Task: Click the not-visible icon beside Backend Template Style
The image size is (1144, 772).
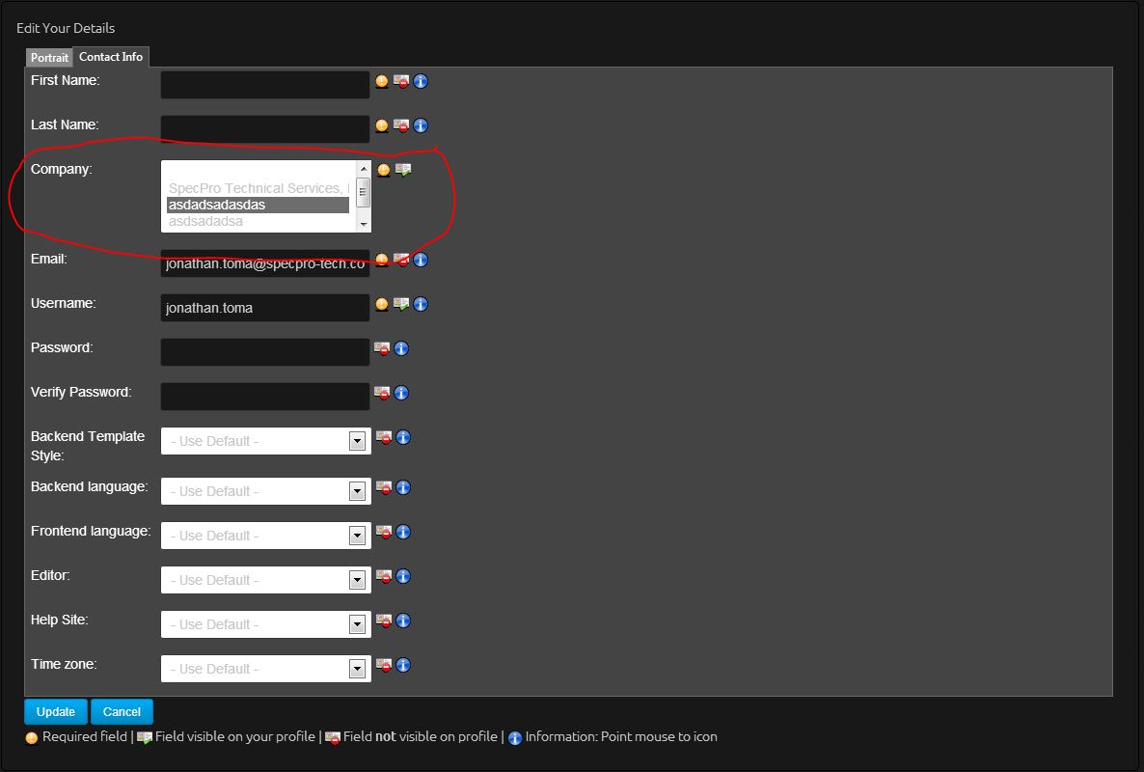Action: 385,438
